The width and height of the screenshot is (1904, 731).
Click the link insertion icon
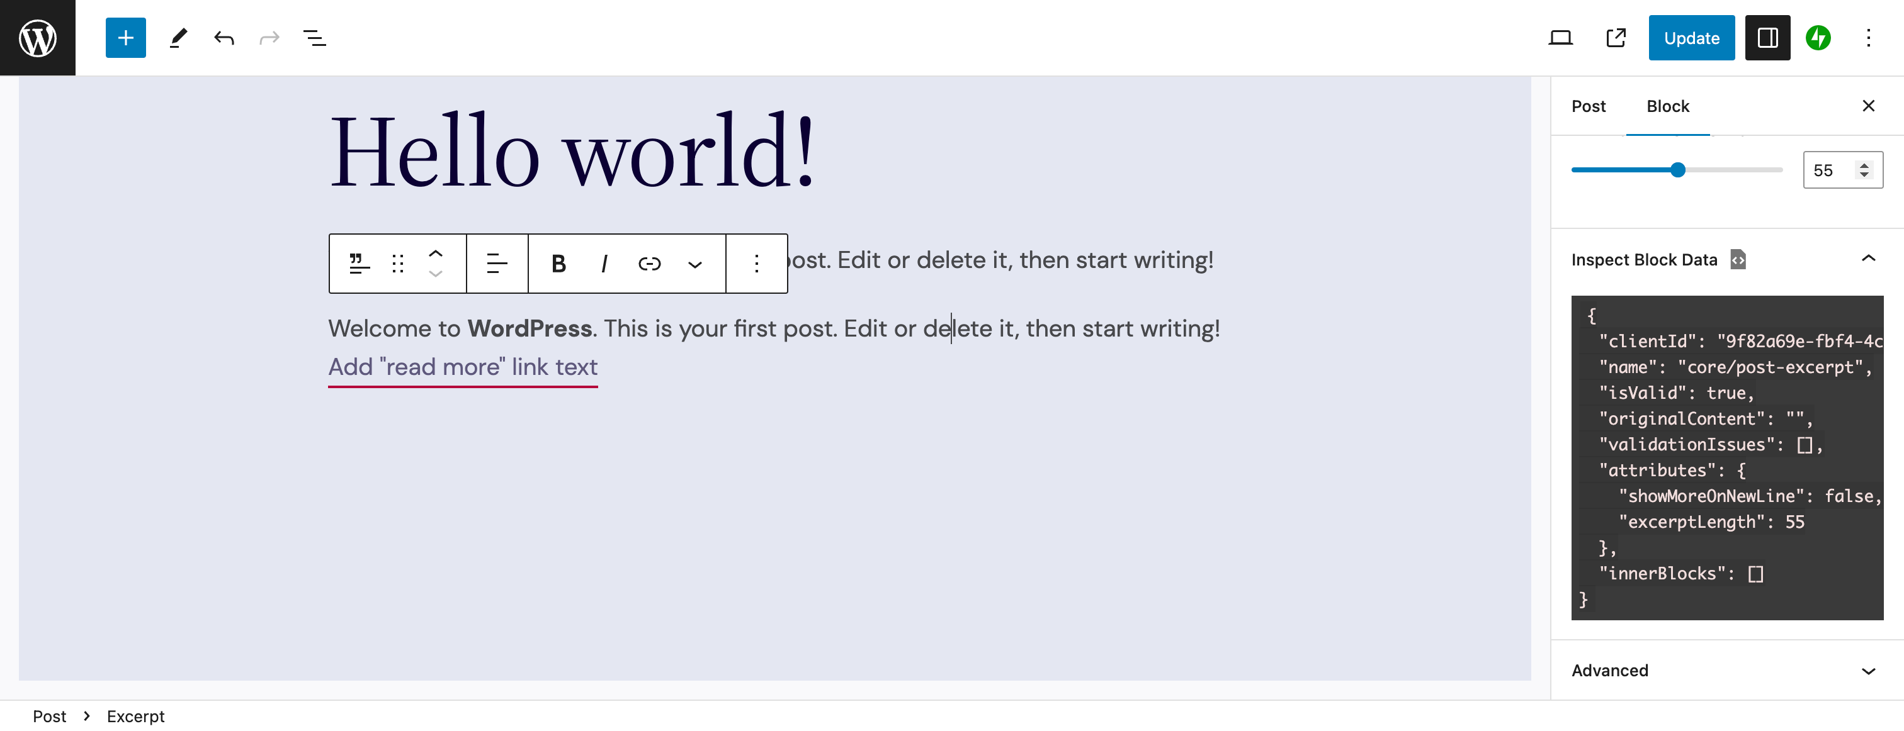[650, 263]
